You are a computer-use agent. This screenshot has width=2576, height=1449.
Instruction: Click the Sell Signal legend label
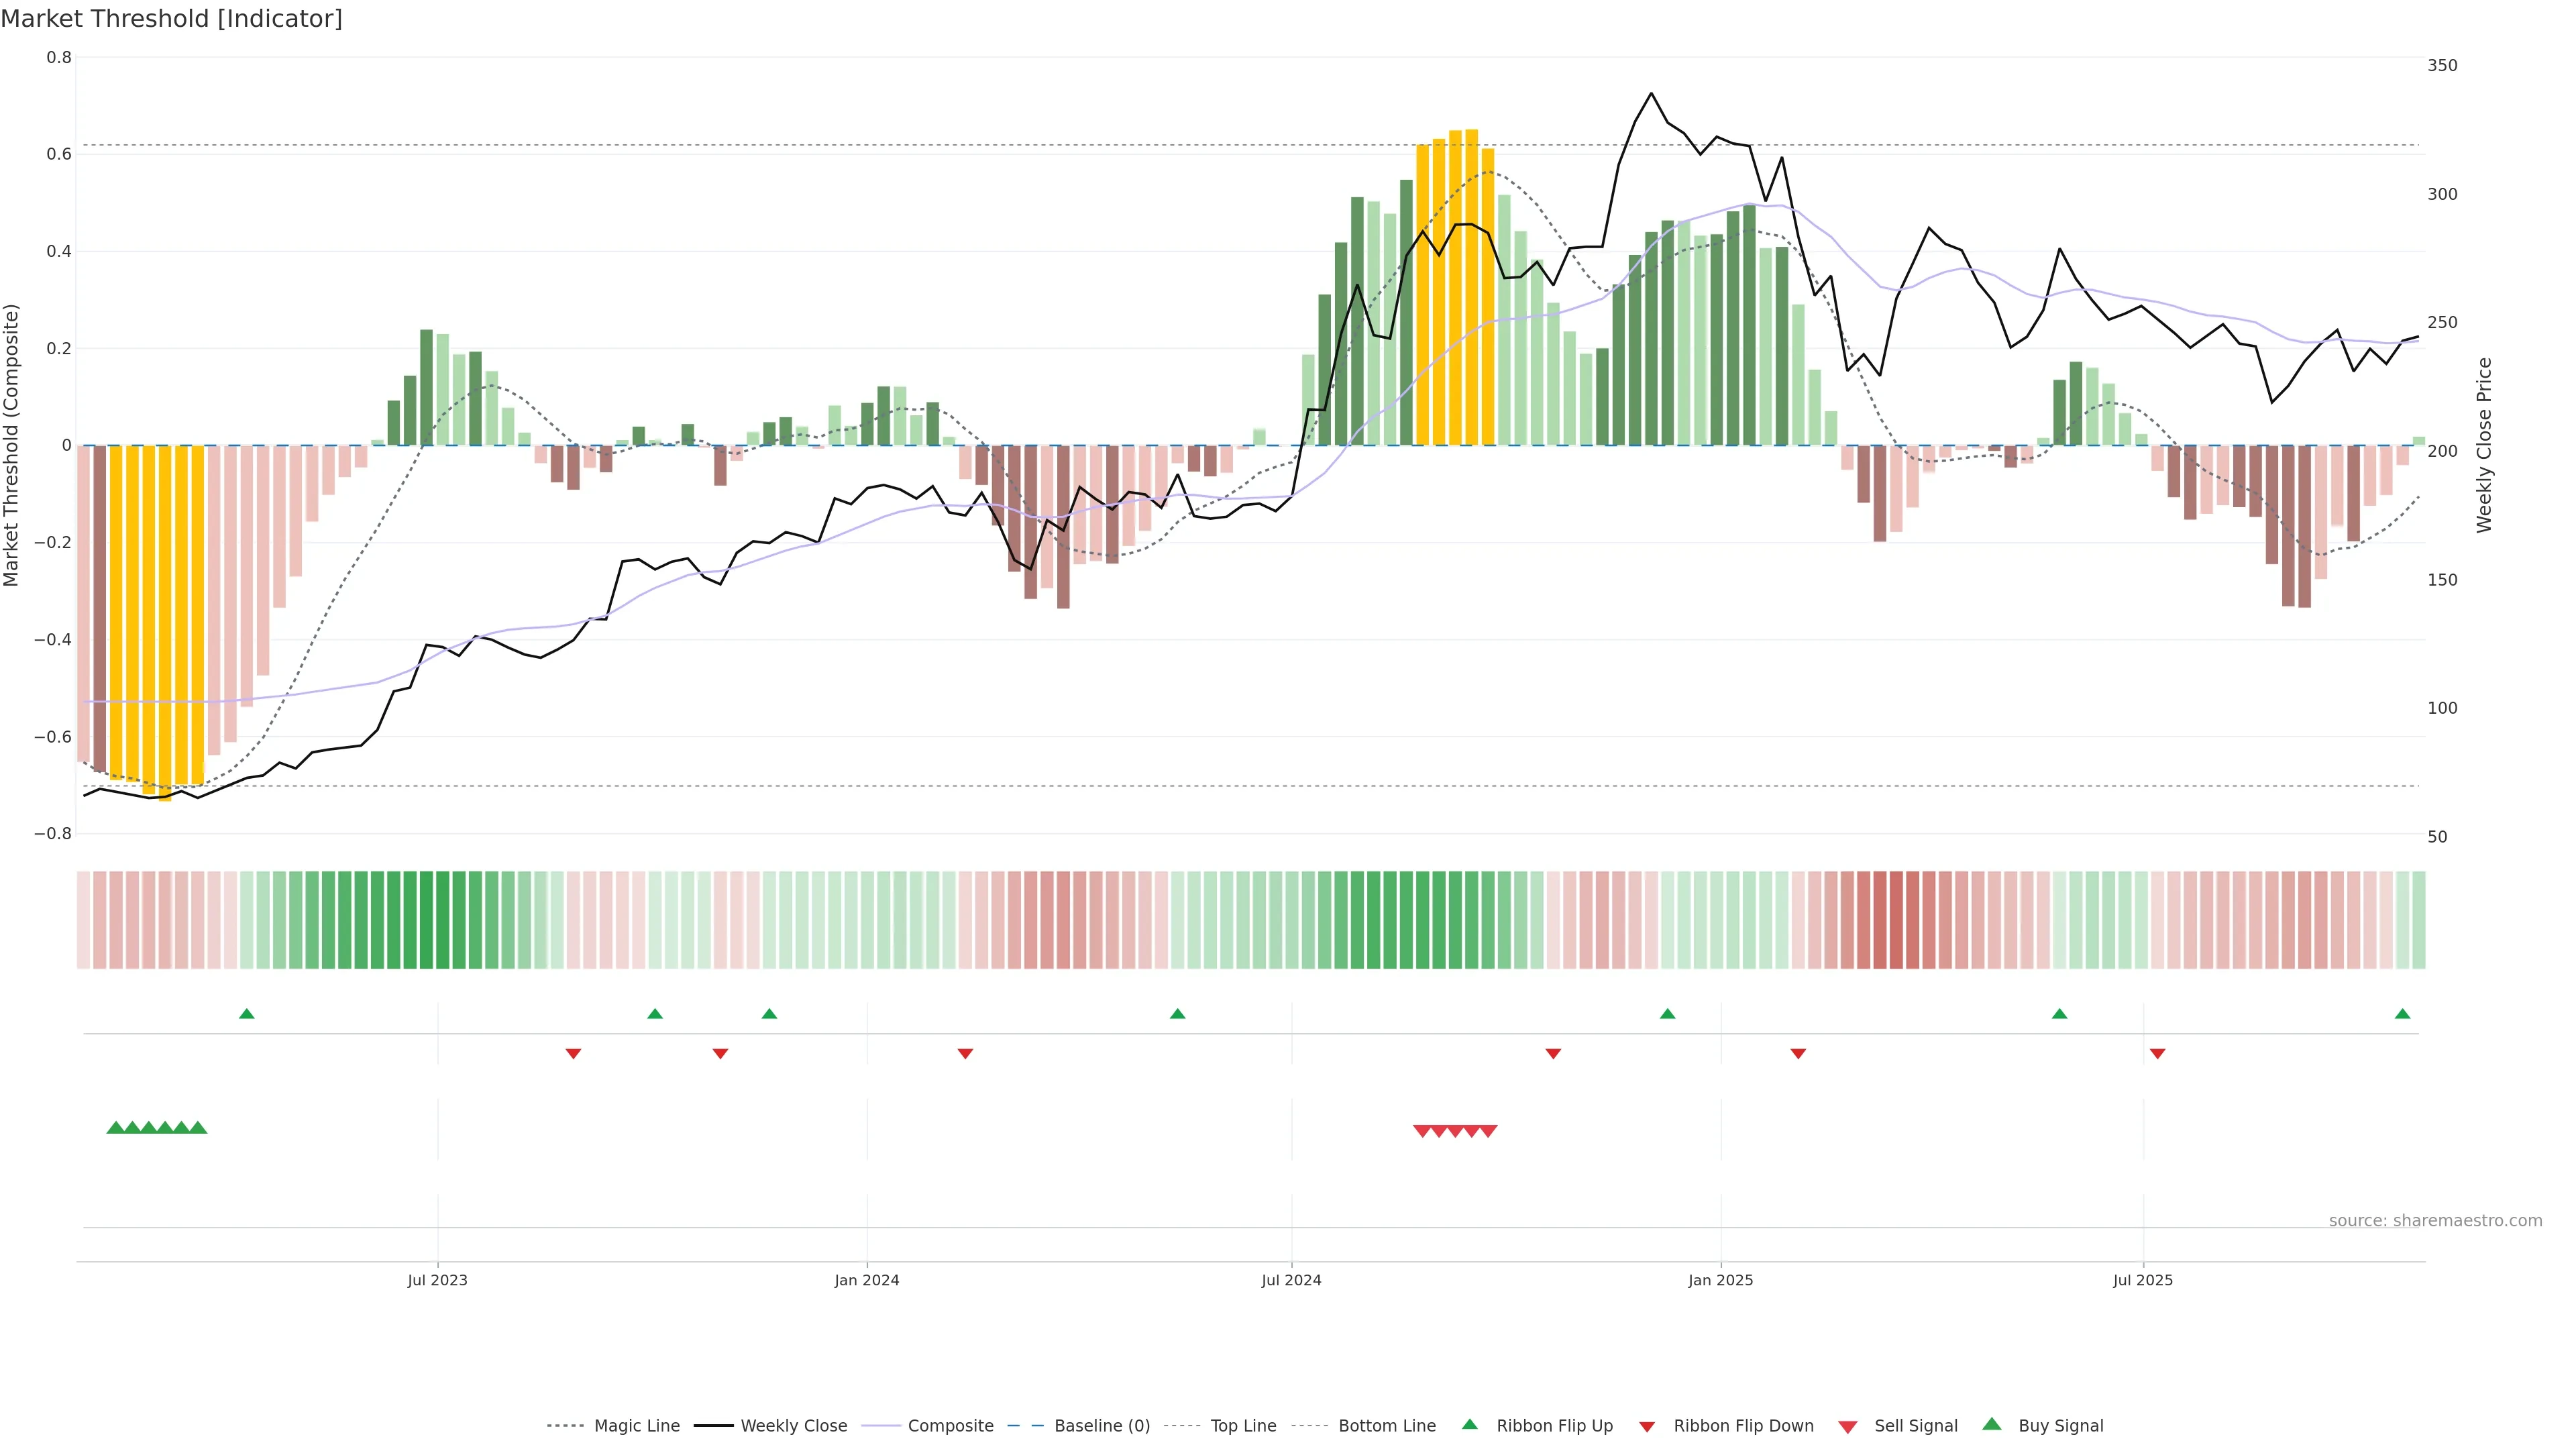pyautogui.click(x=1915, y=1426)
